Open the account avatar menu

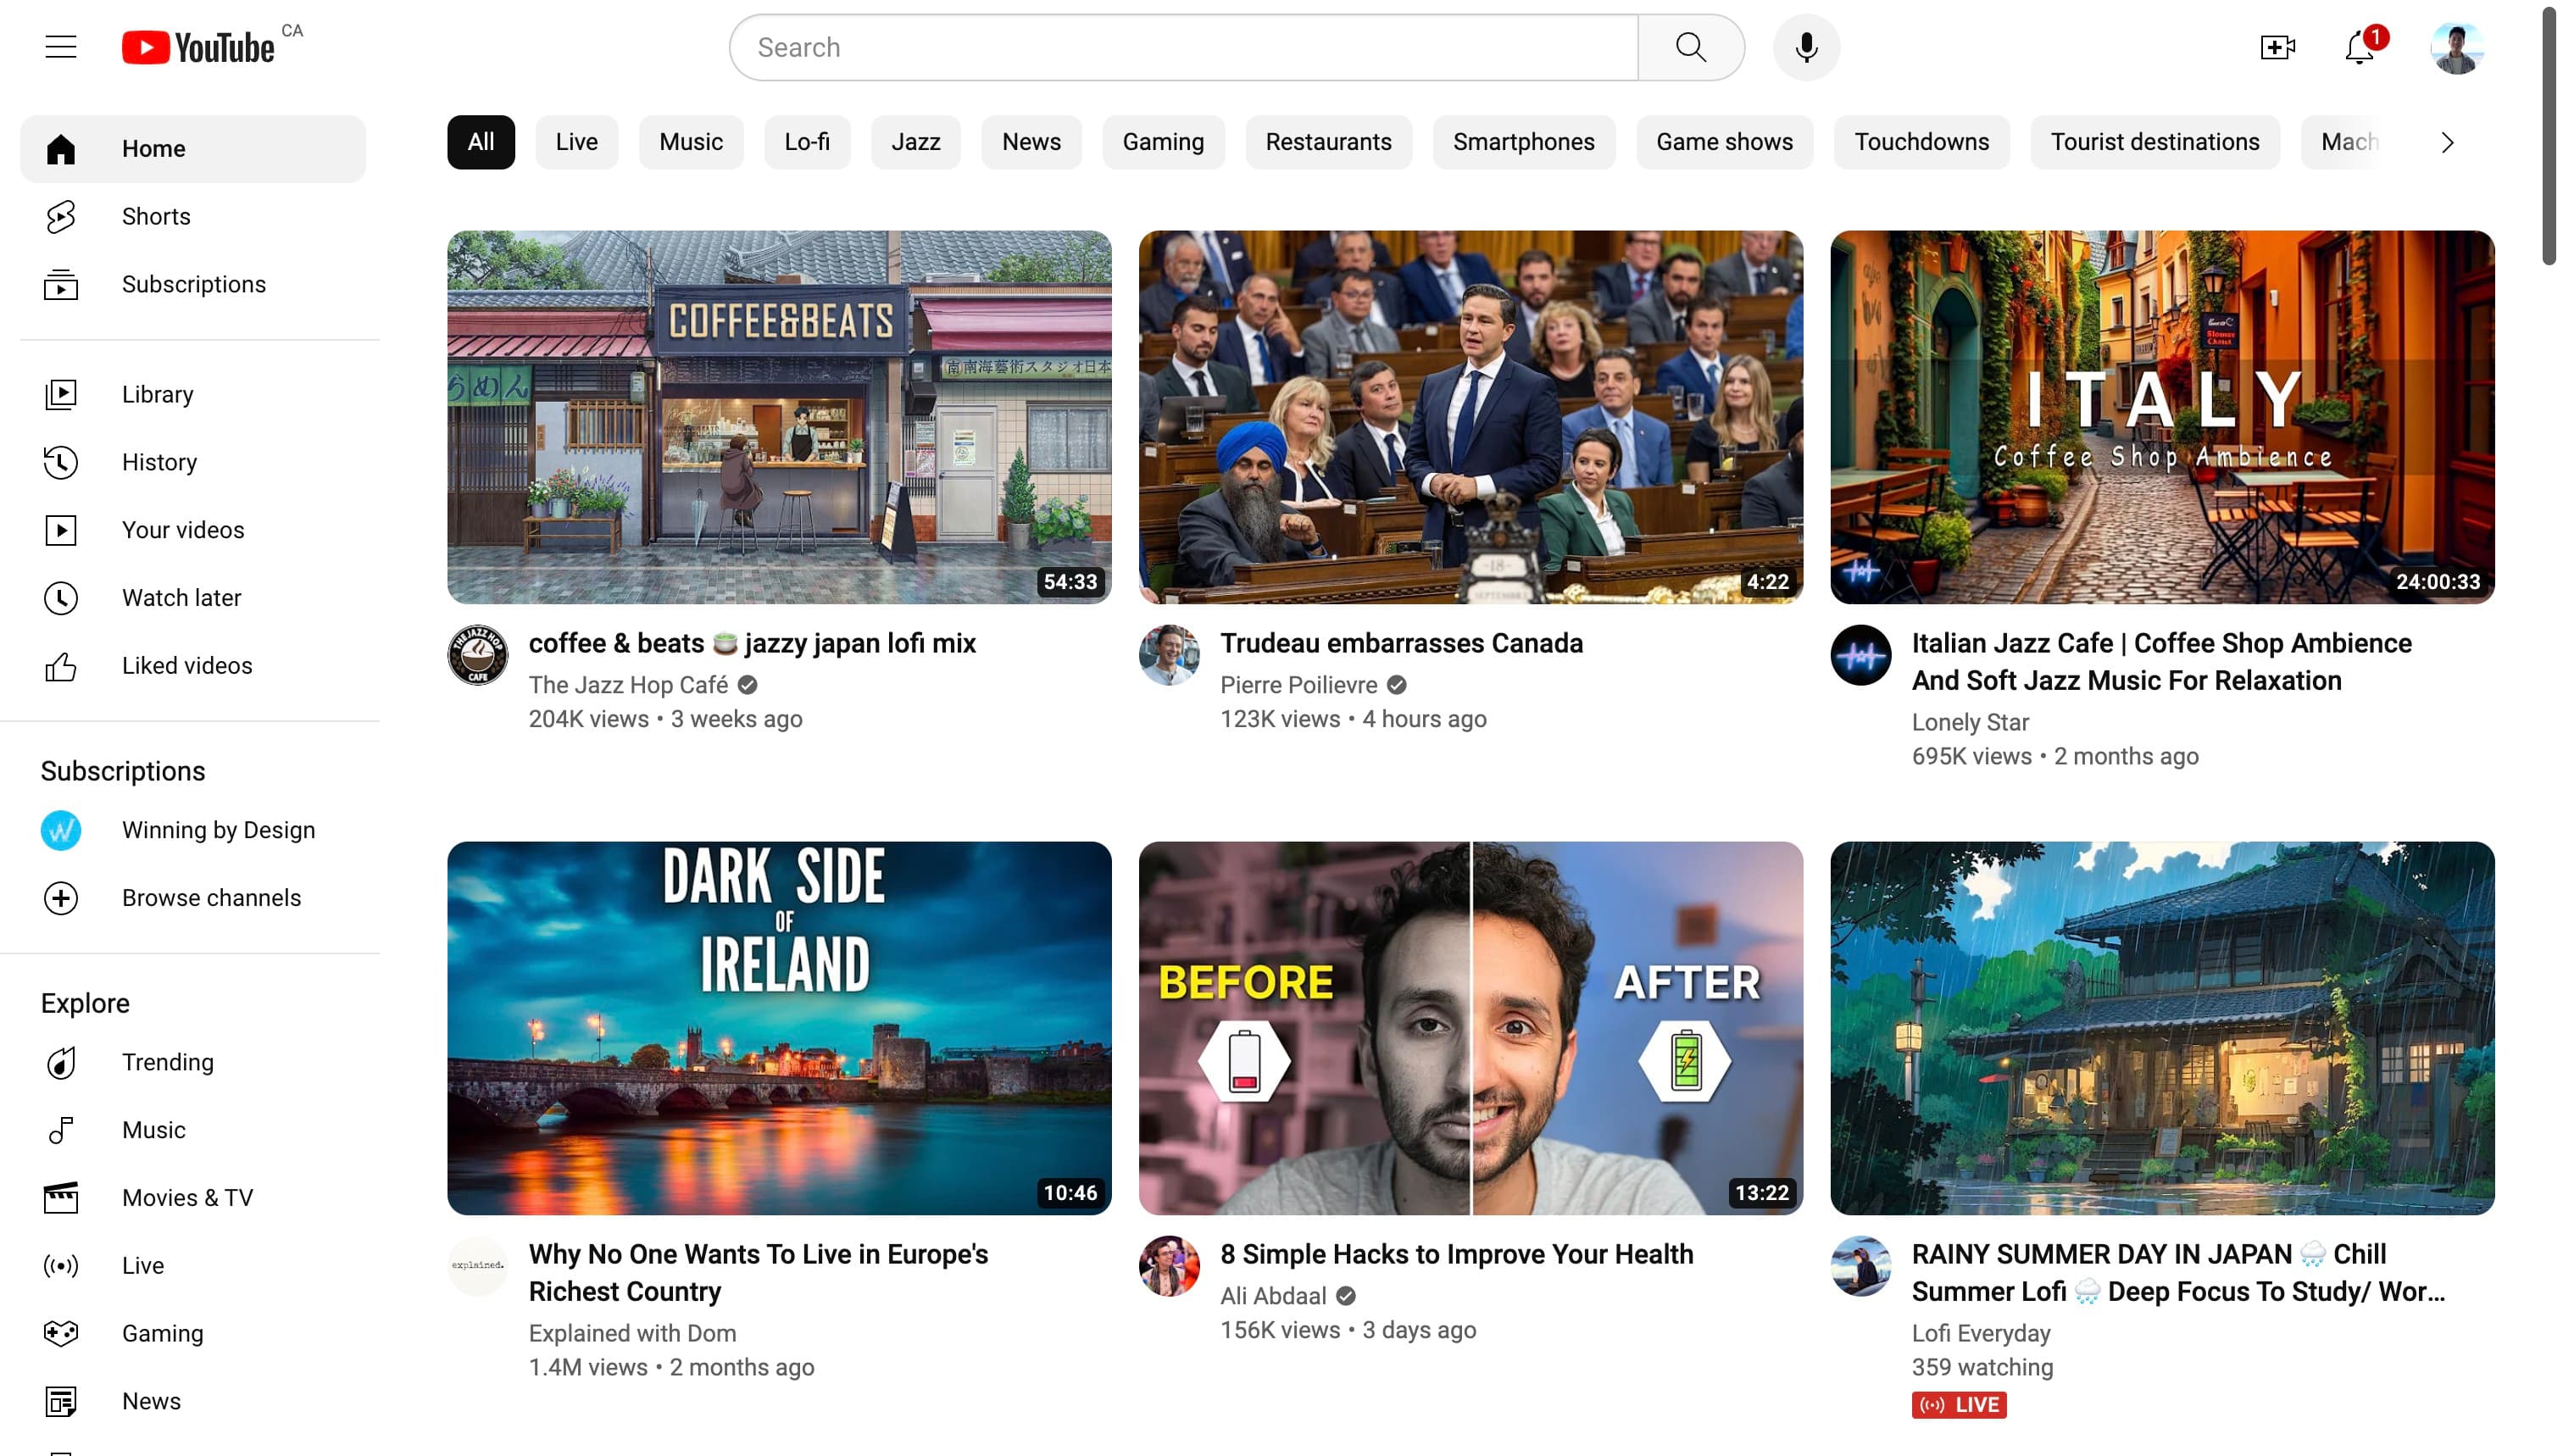click(2457, 47)
